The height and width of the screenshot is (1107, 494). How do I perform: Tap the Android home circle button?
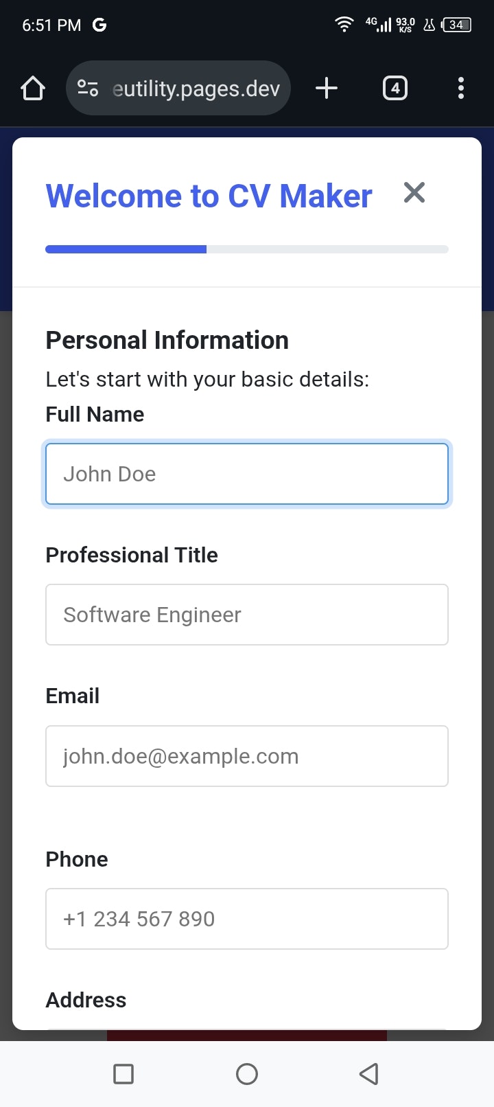click(x=247, y=1073)
